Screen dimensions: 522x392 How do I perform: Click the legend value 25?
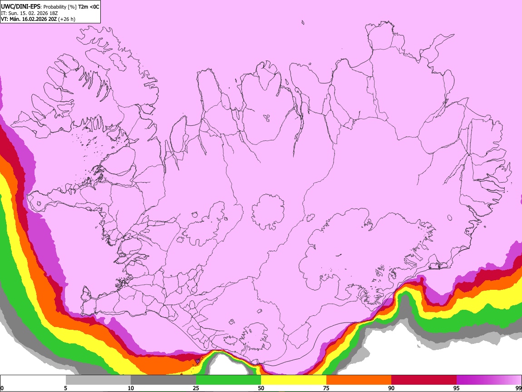(196, 388)
